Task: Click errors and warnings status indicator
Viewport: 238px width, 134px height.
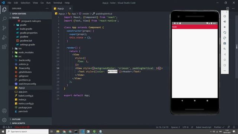Action: (x=7, y=127)
